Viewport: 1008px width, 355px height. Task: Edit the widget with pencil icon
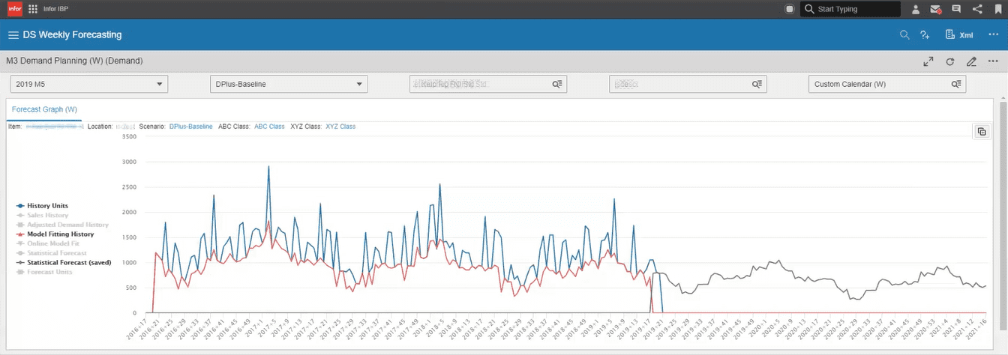click(972, 61)
